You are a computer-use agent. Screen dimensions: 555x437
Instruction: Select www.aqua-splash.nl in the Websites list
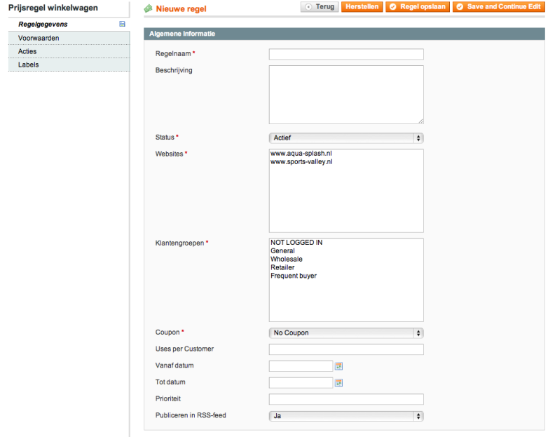tap(301, 154)
